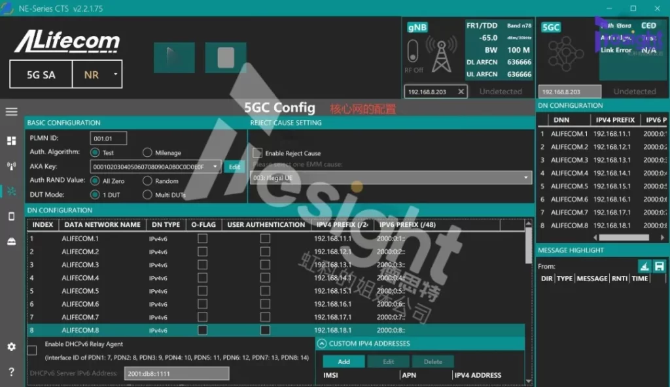The width and height of the screenshot is (670, 387).
Task: Choose Random for Auth RAND Value
Action: point(147,181)
